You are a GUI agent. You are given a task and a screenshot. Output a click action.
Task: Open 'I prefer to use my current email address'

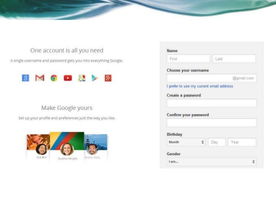[200, 86]
